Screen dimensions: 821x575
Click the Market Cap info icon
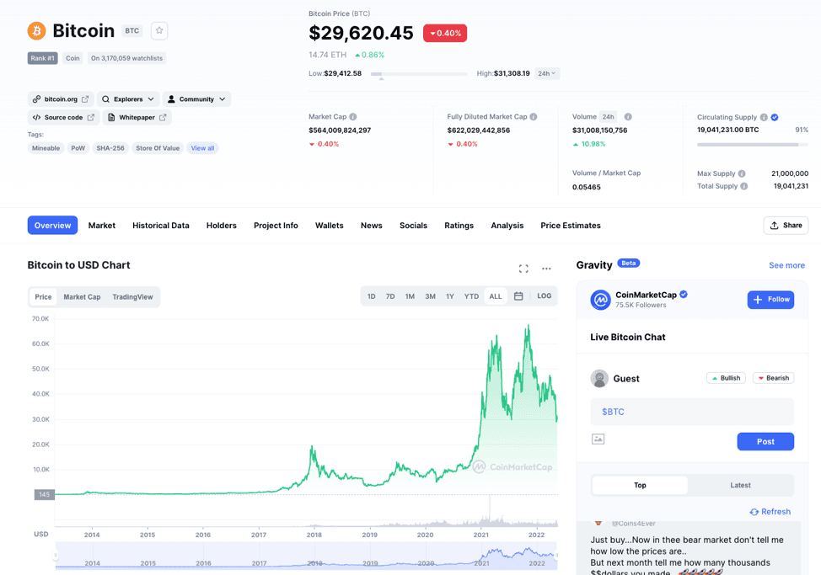click(x=353, y=117)
